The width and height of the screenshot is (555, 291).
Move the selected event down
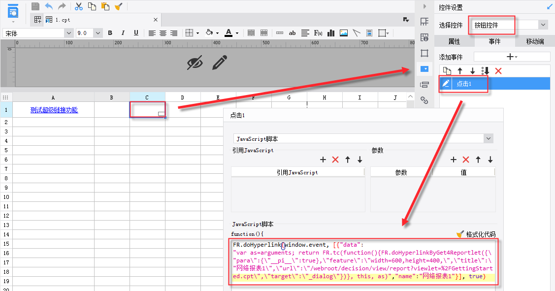[x=473, y=71]
